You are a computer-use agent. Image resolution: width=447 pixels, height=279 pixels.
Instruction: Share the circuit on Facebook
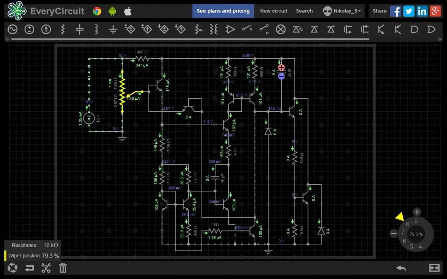click(395, 11)
